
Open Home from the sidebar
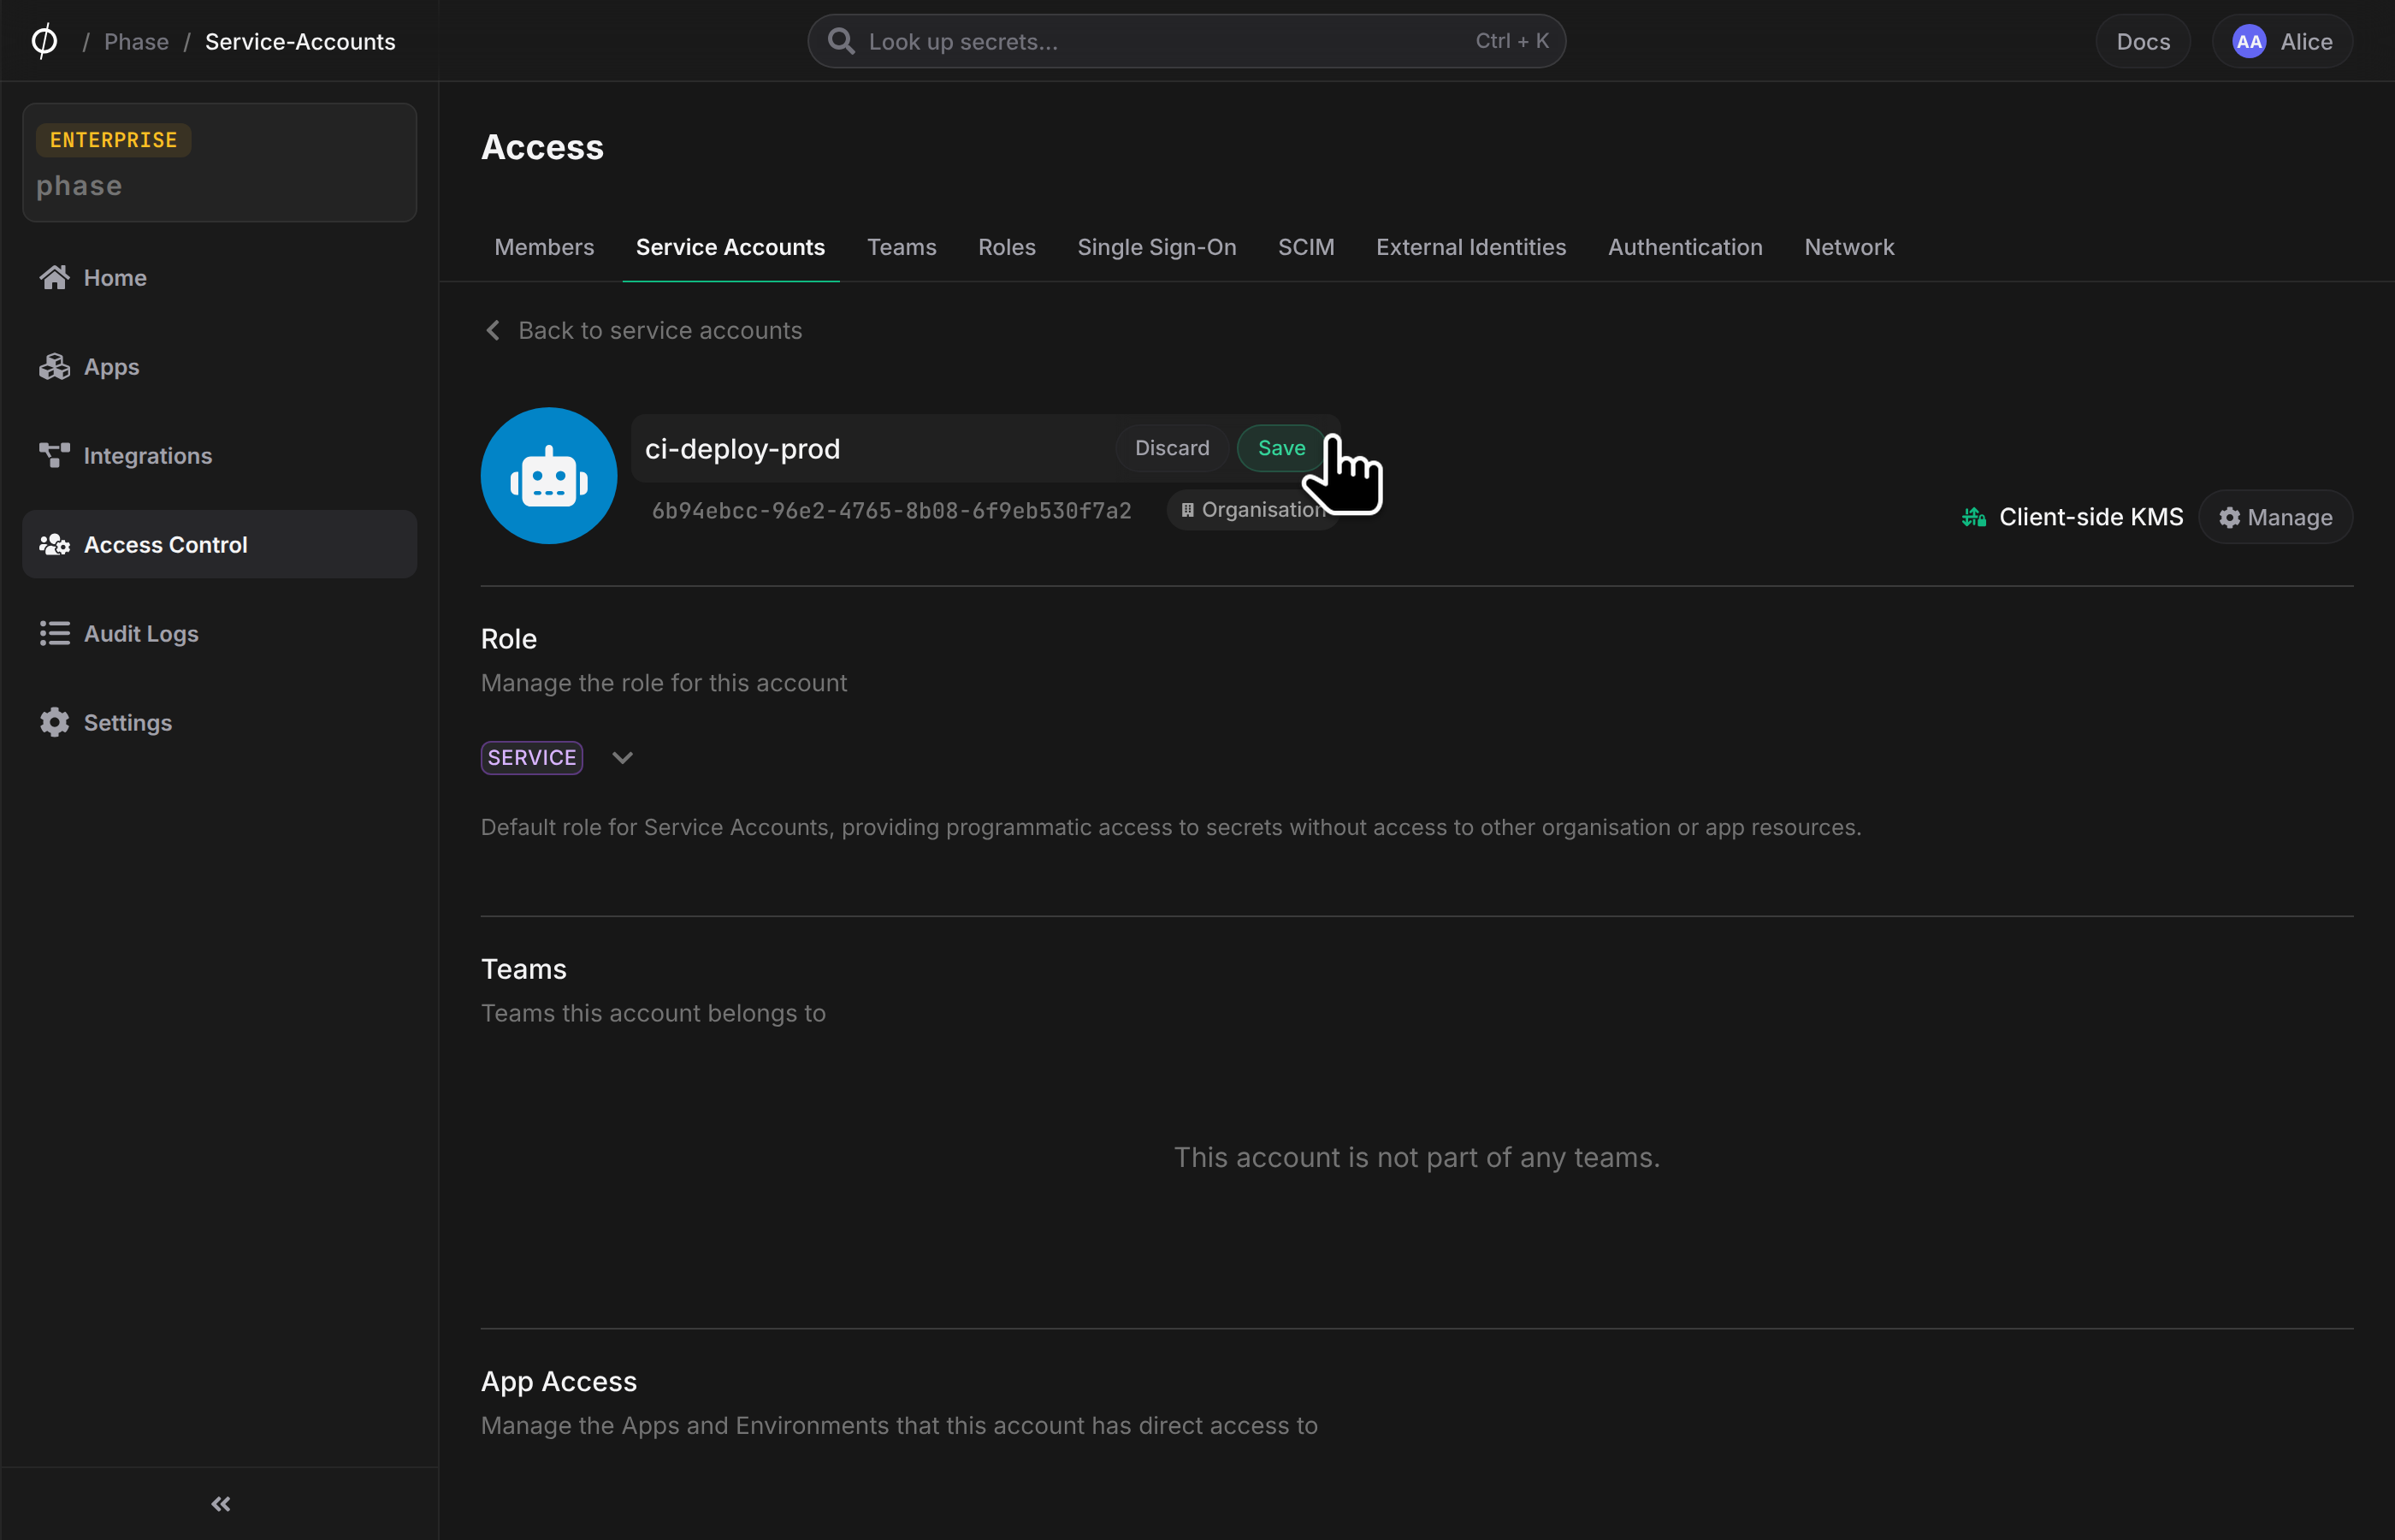219,277
